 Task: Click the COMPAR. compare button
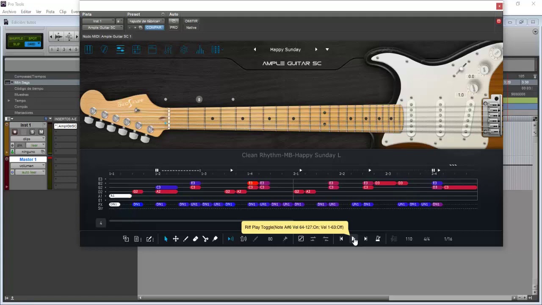click(154, 28)
